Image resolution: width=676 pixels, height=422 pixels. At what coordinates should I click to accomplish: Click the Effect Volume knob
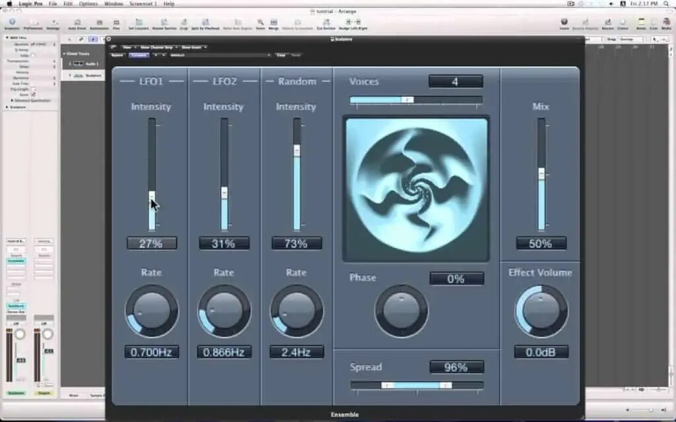click(541, 311)
